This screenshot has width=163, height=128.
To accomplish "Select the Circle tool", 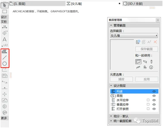I will click(x=5, y=64).
